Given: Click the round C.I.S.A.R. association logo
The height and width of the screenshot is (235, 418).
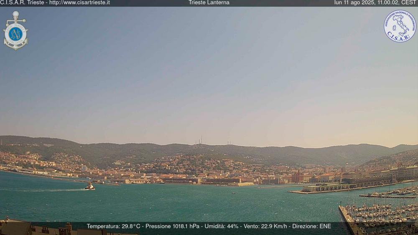Looking at the screenshot, I should 400,26.
